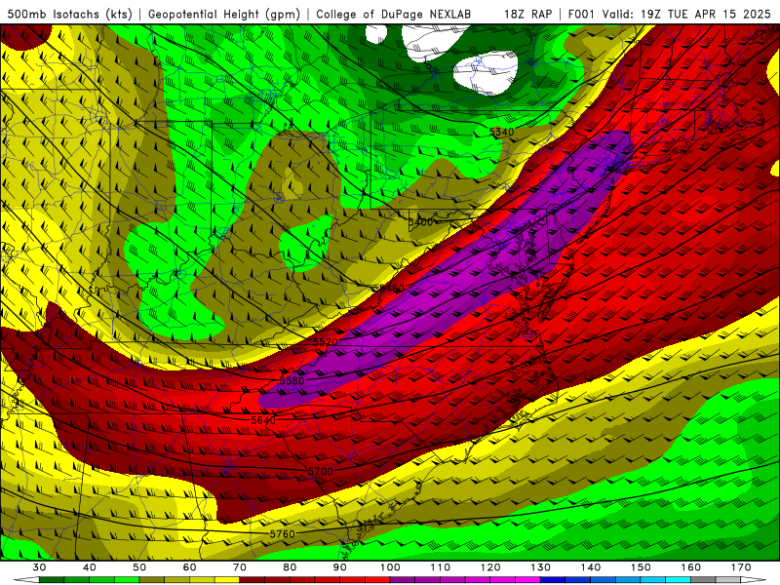This screenshot has width=780, height=585.
Task: Click the 5580 height contour label
Action: pos(292,381)
